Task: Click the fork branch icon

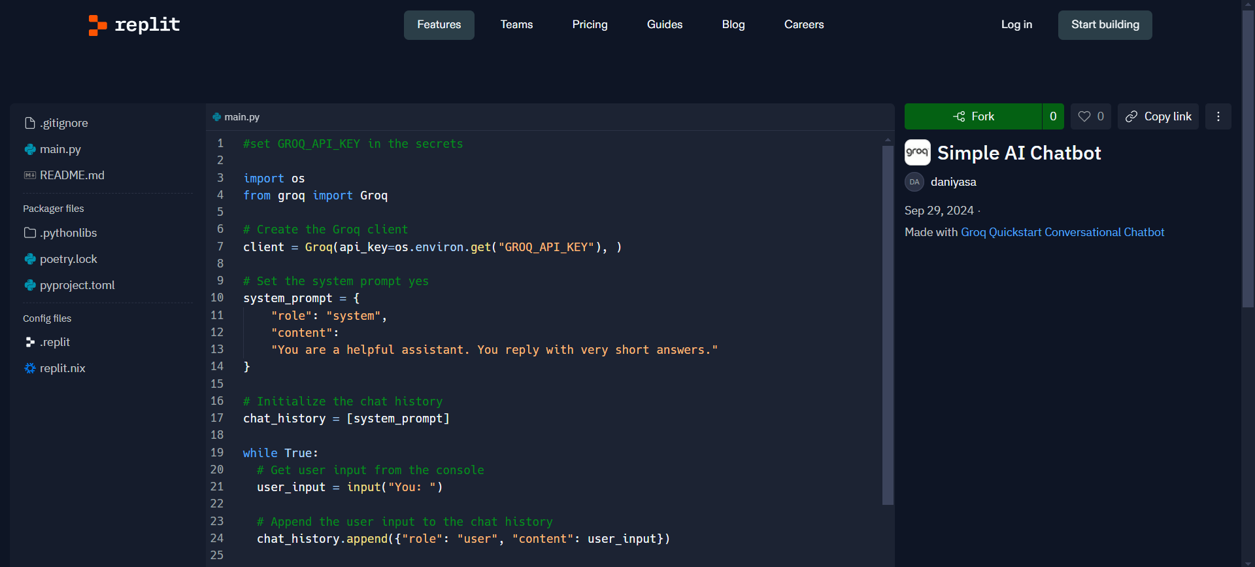Action: (x=959, y=116)
